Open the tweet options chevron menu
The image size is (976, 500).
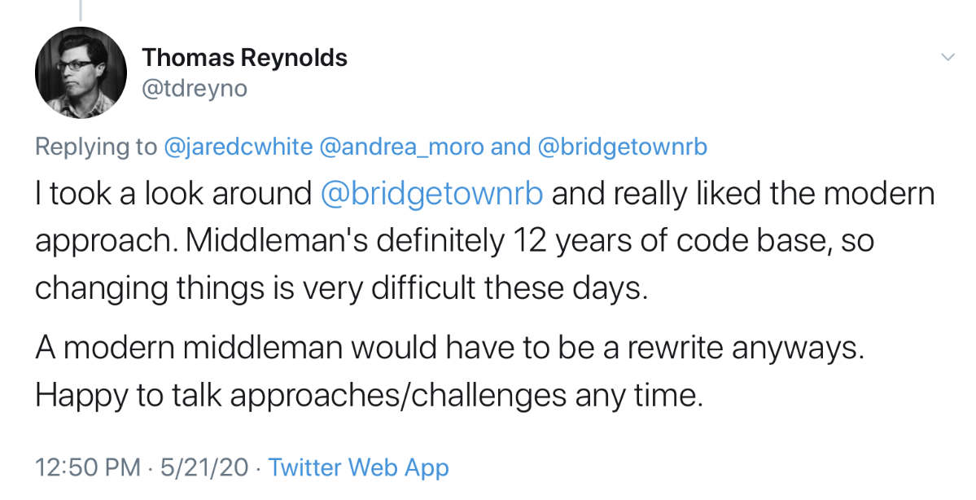[x=947, y=57]
